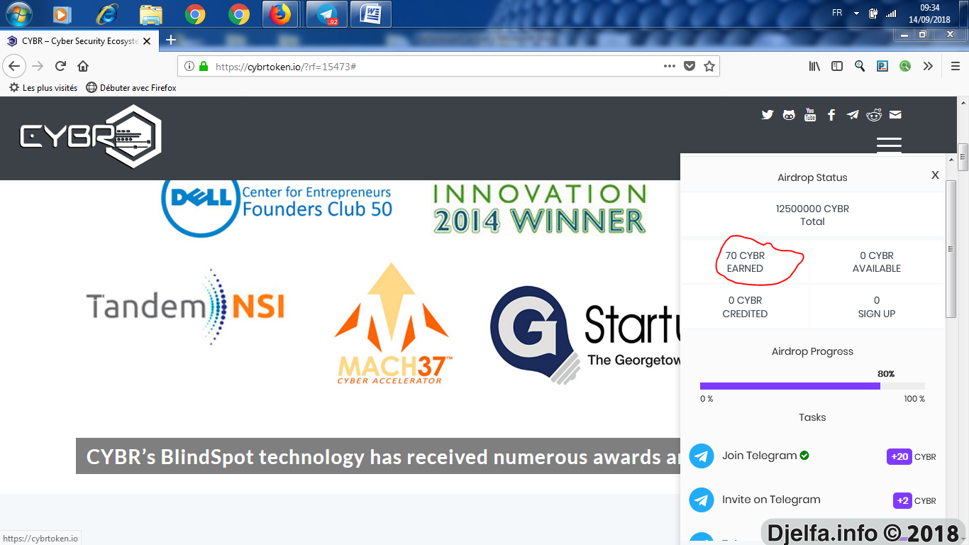Open CYBR Twitter page icon
Image resolution: width=969 pixels, height=545 pixels.
click(x=768, y=115)
